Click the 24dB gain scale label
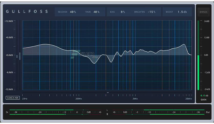This screenshot has width=214, height=124. tap(207, 21)
